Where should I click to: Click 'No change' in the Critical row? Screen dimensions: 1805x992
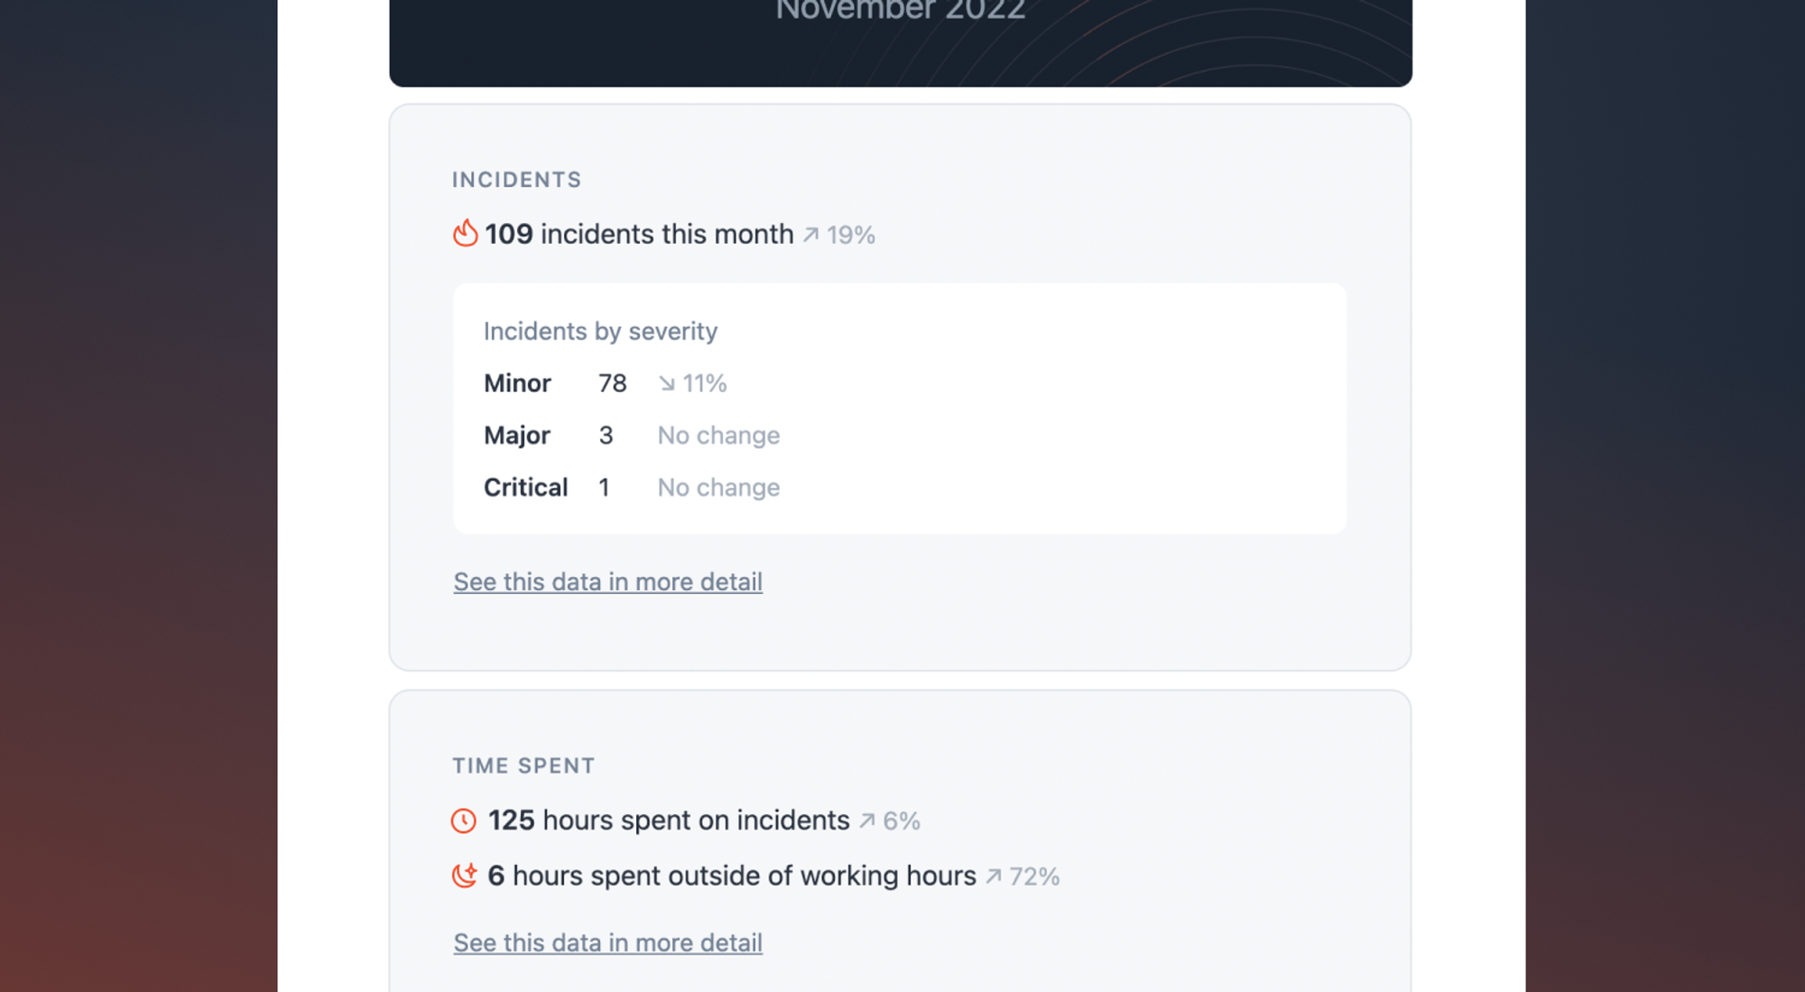(x=718, y=487)
